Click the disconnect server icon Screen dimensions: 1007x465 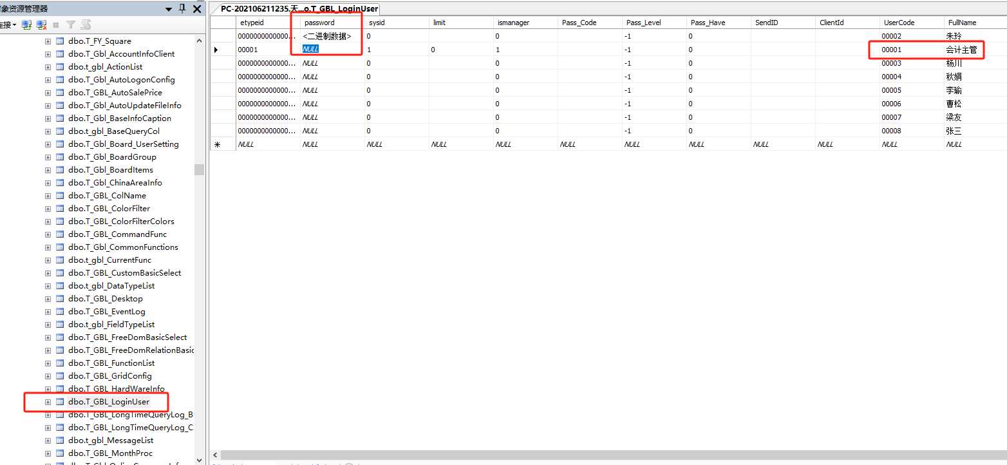tap(41, 24)
